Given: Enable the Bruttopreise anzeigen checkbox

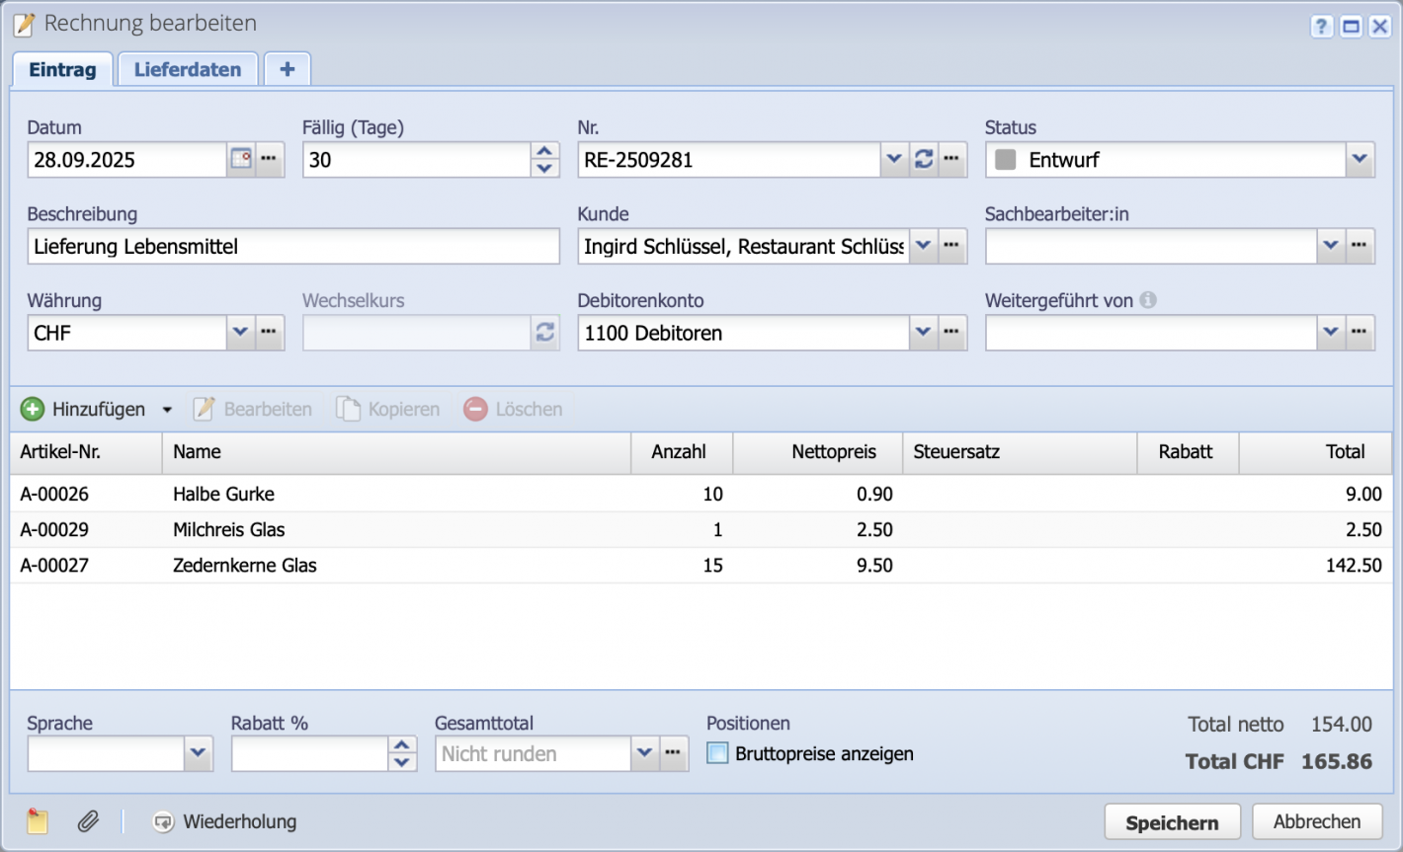Looking at the screenshot, I should point(715,753).
